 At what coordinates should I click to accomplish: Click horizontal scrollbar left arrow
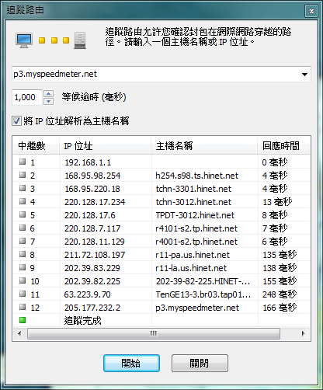point(19,333)
